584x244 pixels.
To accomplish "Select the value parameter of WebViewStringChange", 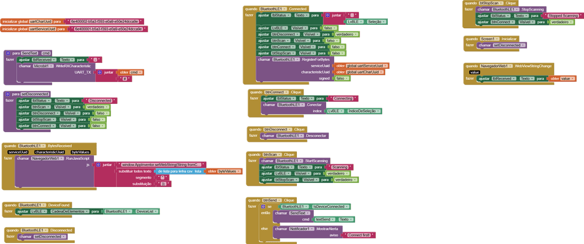I will click(x=474, y=72).
